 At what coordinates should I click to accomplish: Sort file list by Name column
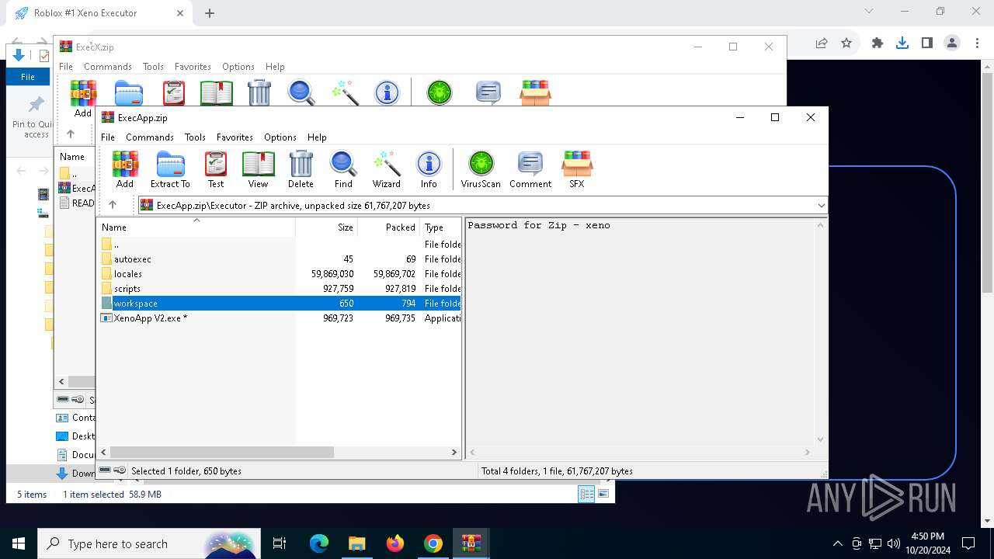[x=196, y=227]
